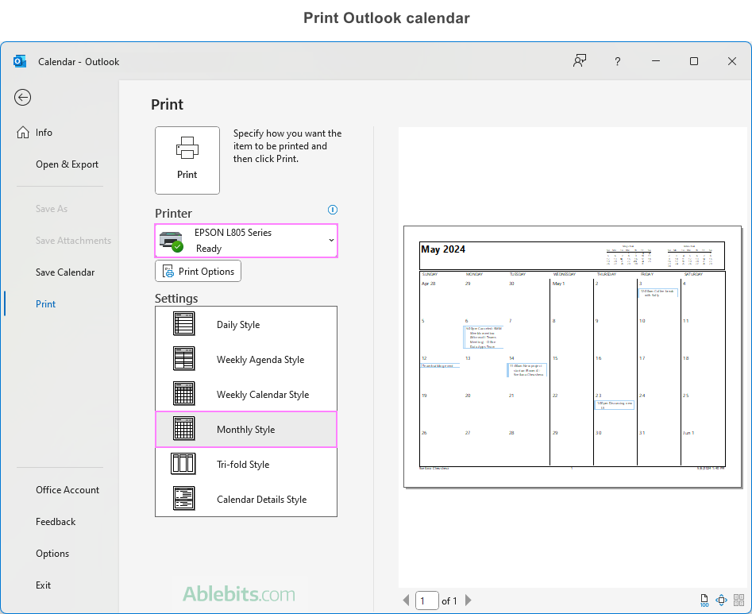Click the Calendar Details Style icon
Screen dimensions: 752x614
[x=183, y=498]
